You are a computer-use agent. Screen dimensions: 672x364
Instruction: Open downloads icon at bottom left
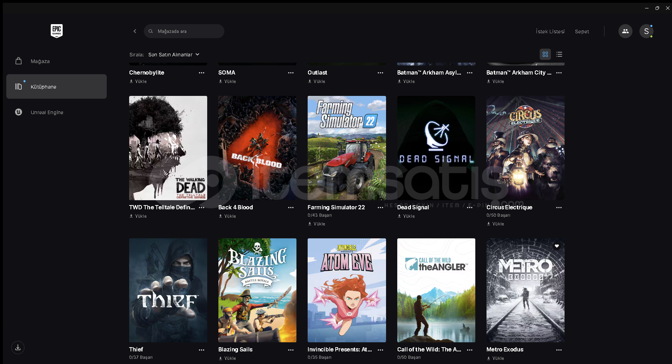pyautogui.click(x=18, y=348)
